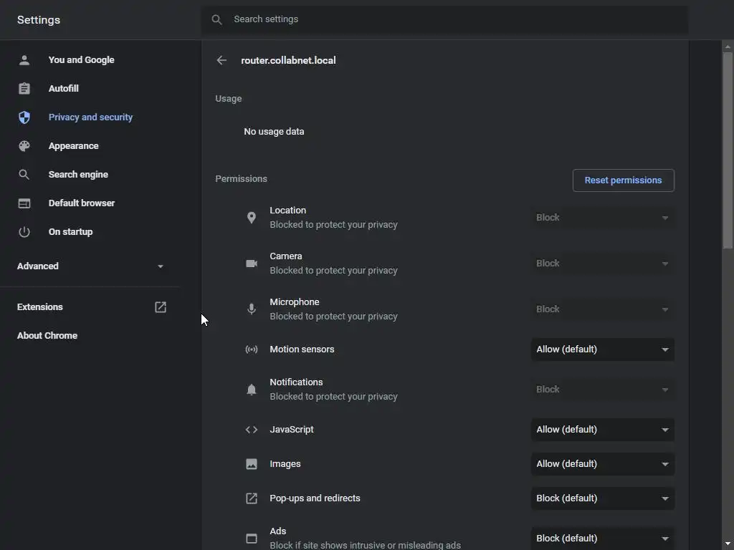Open the About Chrome page

point(47,336)
